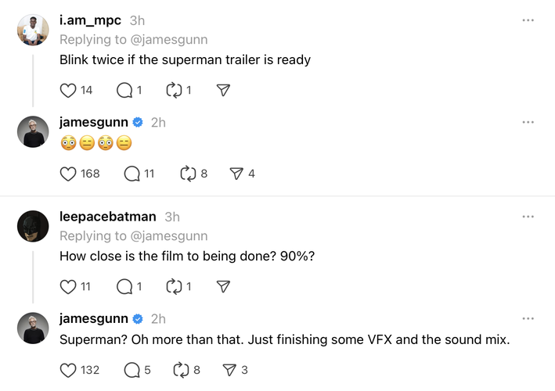Screen dimensions: 555x391
Task: Like i.am_mpc's Blink twice reply
Action: click(68, 91)
